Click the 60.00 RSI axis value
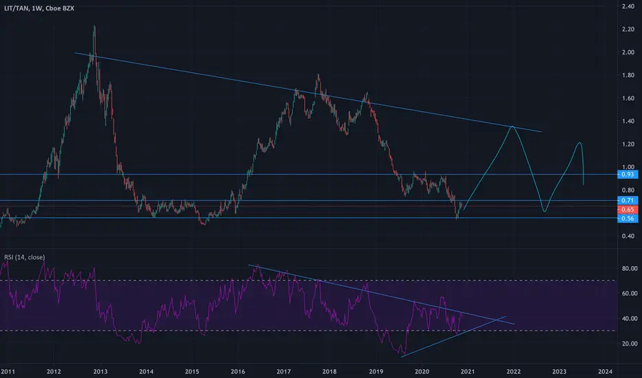This screenshot has height=378, width=642. [x=630, y=293]
